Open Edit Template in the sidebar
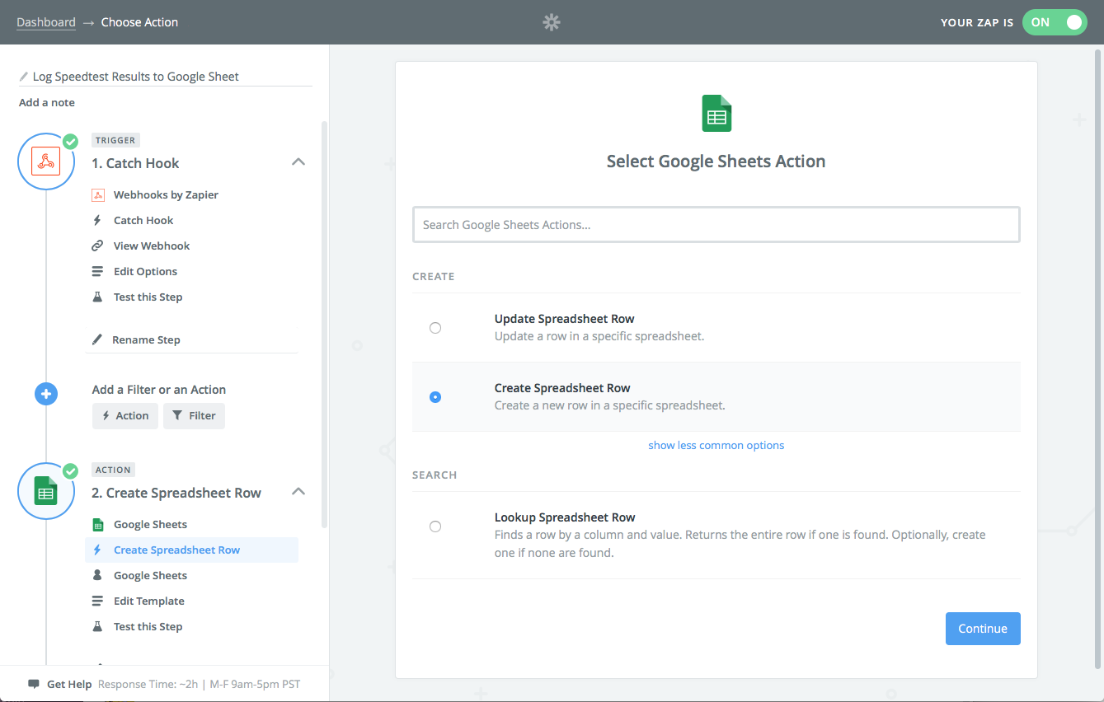 click(149, 601)
